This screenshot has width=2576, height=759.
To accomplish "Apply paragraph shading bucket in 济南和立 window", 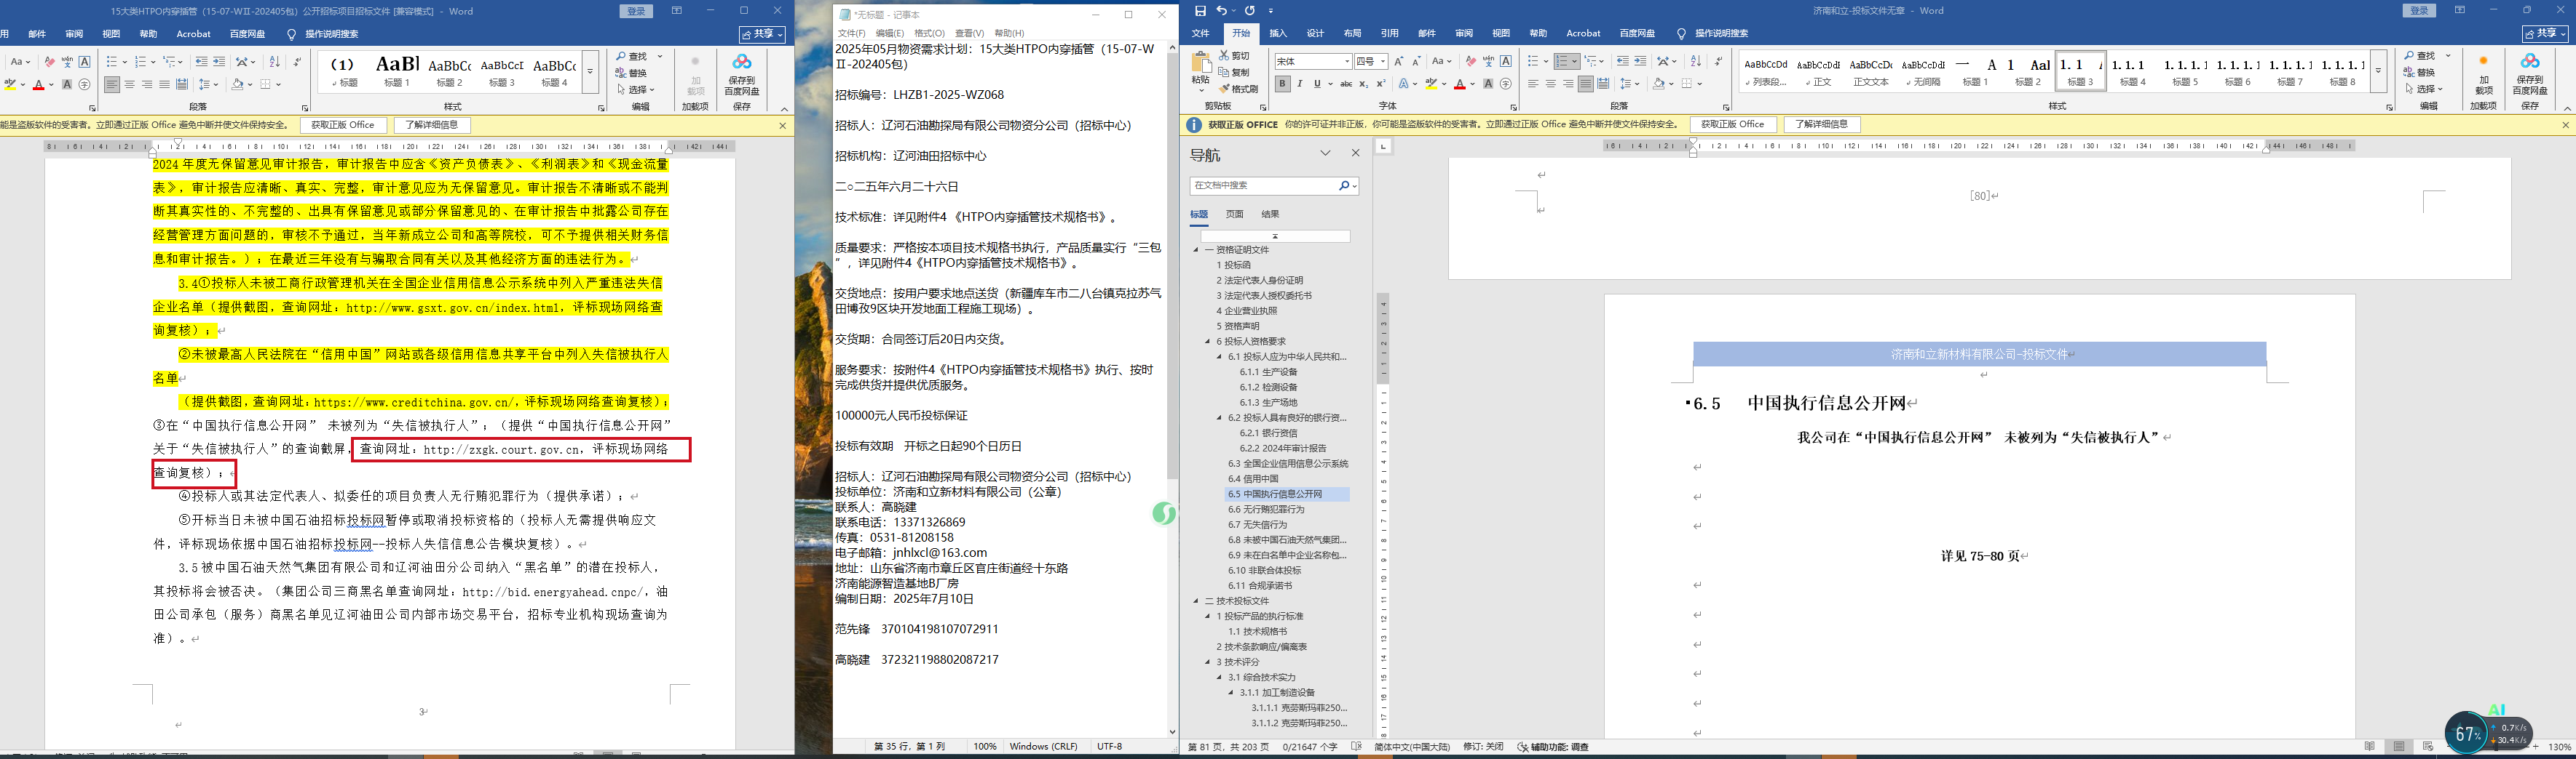I will pos(1659,84).
